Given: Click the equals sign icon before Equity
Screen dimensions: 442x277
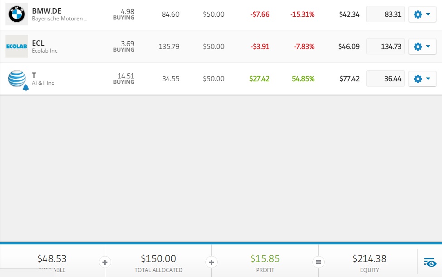Looking at the screenshot, I should point(318,262).
